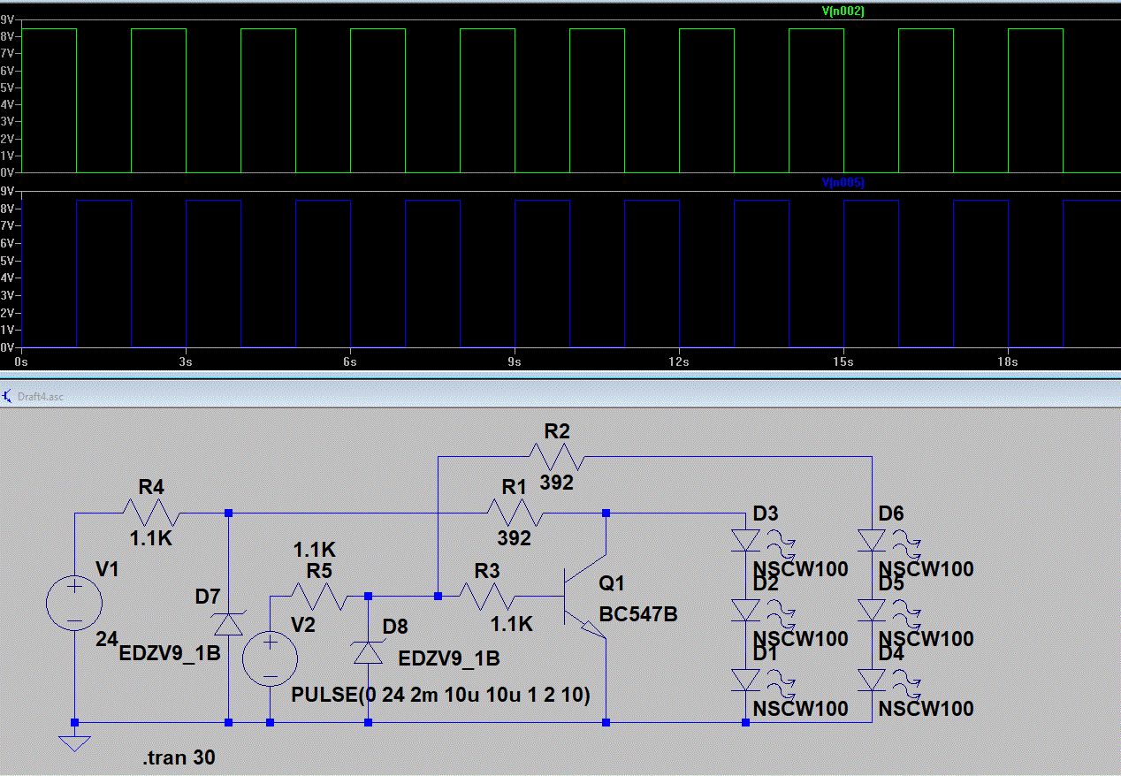1121x776 pixels.
Task: Click the D3 LED symbol
Action: point(745,540)
